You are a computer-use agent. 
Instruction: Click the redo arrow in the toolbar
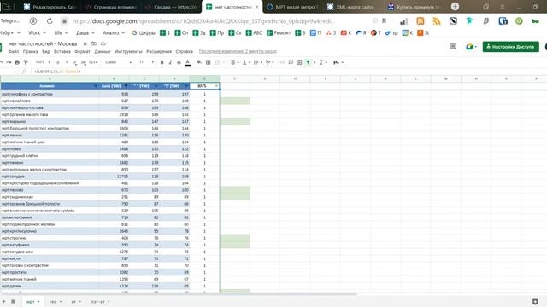pyautogui.click(x=9, y=62)
